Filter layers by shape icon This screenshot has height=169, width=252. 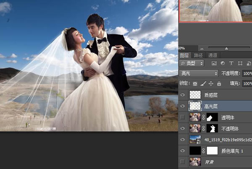[240, 63]
